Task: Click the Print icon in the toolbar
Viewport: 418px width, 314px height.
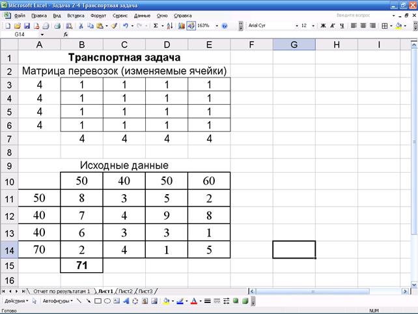Action: (x=57, y=26)
